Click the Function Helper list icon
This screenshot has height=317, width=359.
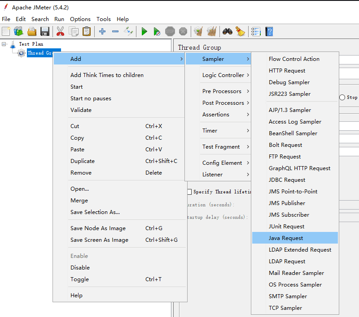(x=256, y=31)
